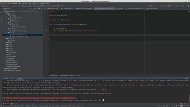Expand the vendor folder
190x107 pixels.
[5, 51]
